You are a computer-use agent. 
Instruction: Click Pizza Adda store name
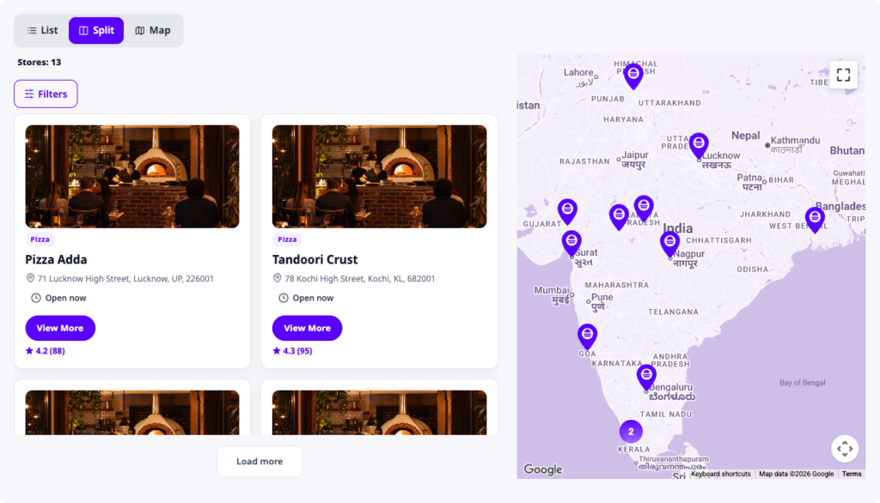click(x=56, y=259)
